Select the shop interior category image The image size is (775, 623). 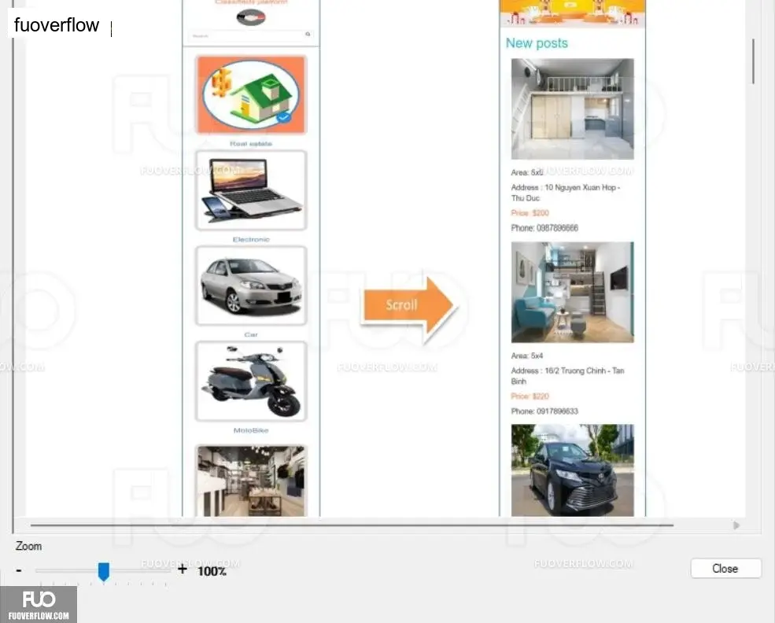251,481
